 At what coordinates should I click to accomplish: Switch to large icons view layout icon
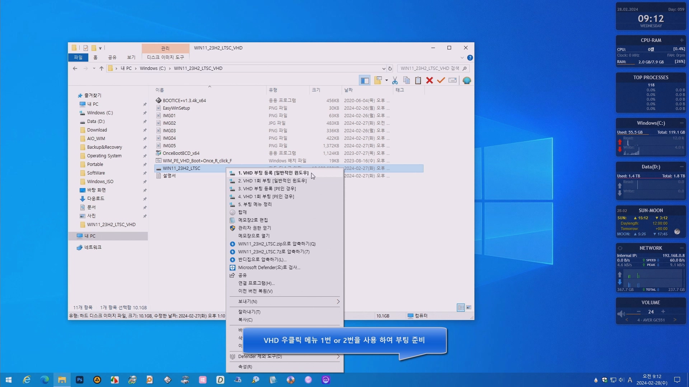[x=469, y=308]
